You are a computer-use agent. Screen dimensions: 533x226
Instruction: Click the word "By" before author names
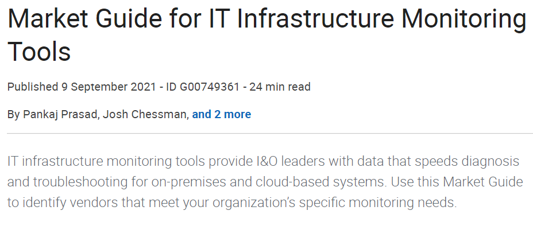tap(14, 114)
